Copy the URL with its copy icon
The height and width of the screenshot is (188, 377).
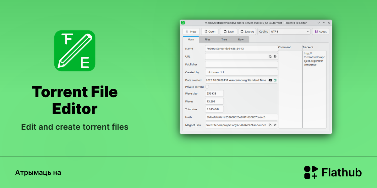[x=270, y=56]
